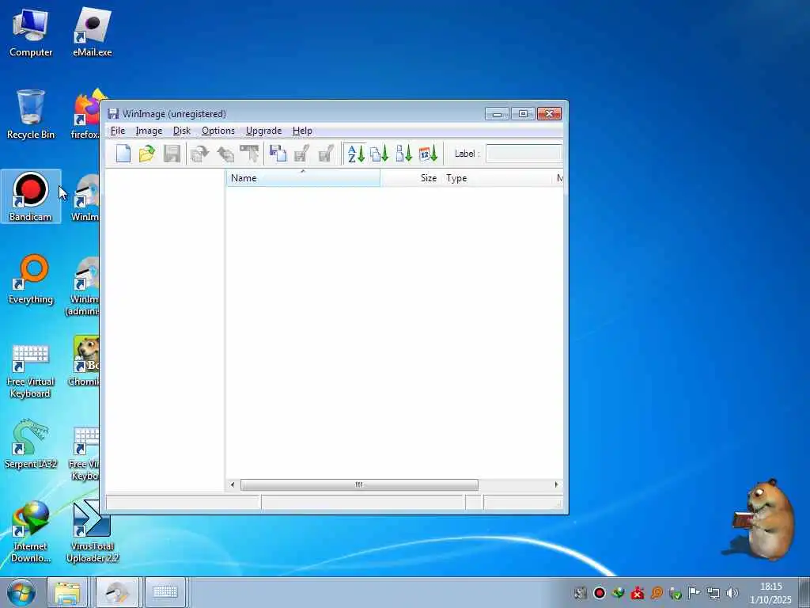The width and height of the screenshot is (810, 608).
Task: Click the horizontal scrollbar thumb
Action: [359, 484]
